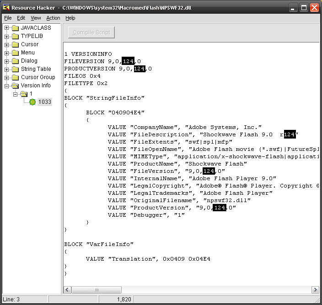Select the Dialog tree label

(x=29, y=61)
